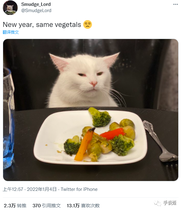View the 13.1万 喜欢次数 likes list

tap(83, 206)
